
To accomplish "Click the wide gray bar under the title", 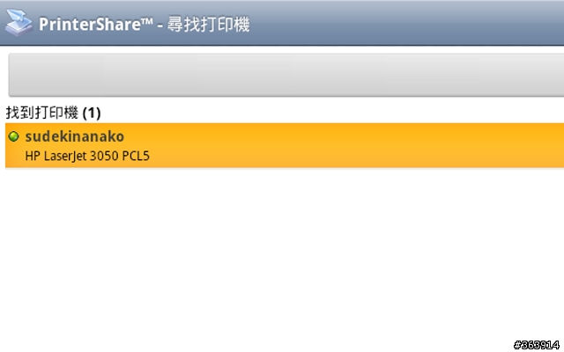I will point(286,75).
